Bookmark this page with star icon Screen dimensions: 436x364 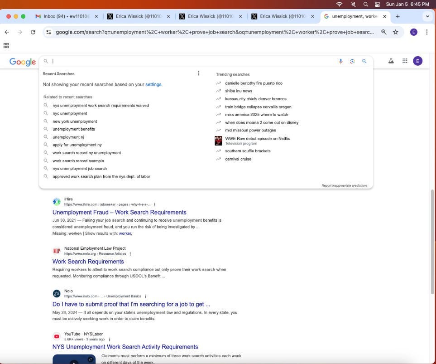point(395,32)
